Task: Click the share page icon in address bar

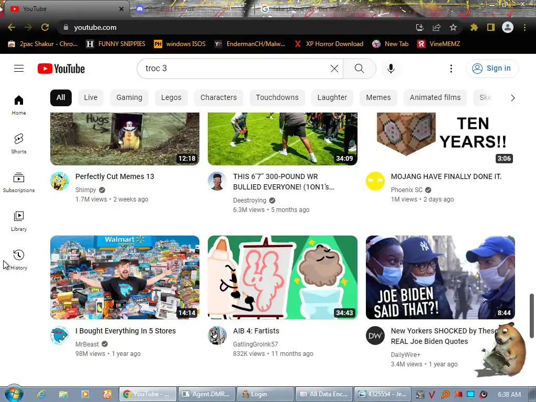Action: tap(437, 27)
